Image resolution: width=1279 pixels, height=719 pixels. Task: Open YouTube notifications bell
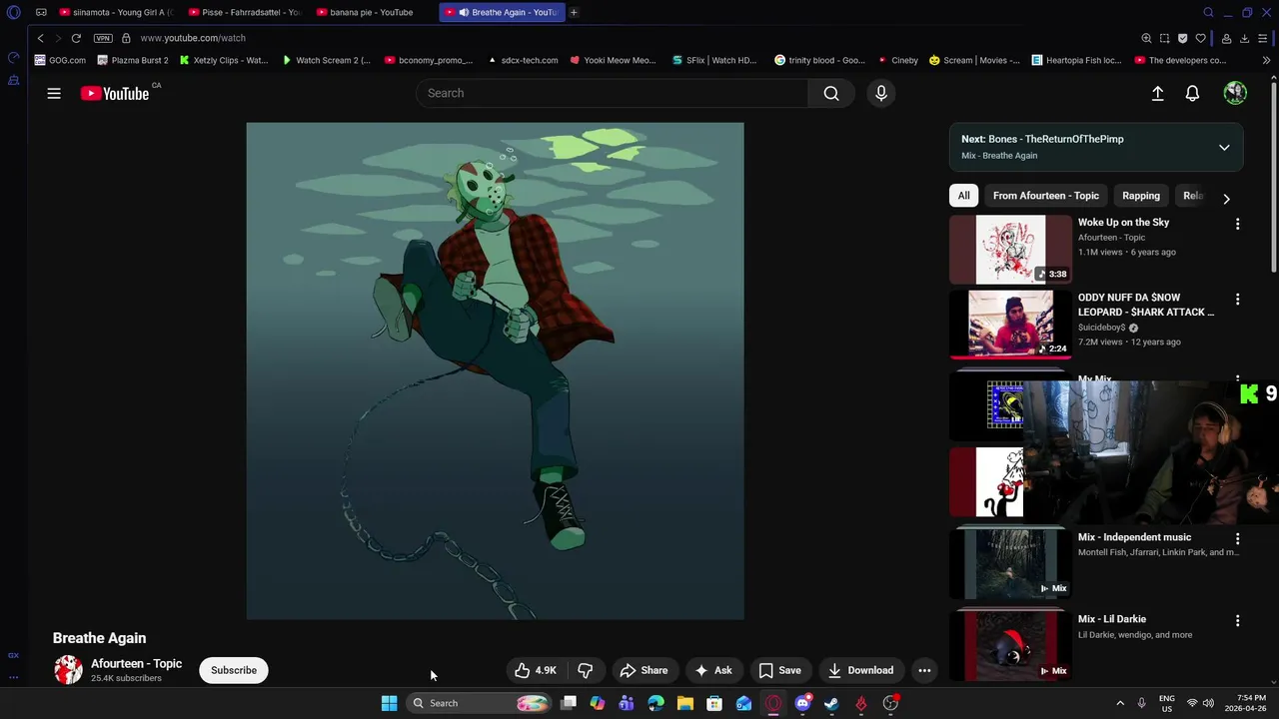(1192, 93)
